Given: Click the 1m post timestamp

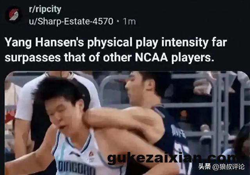Looking at the screenshot, I should pyautogui.click(x=129, y=21).
